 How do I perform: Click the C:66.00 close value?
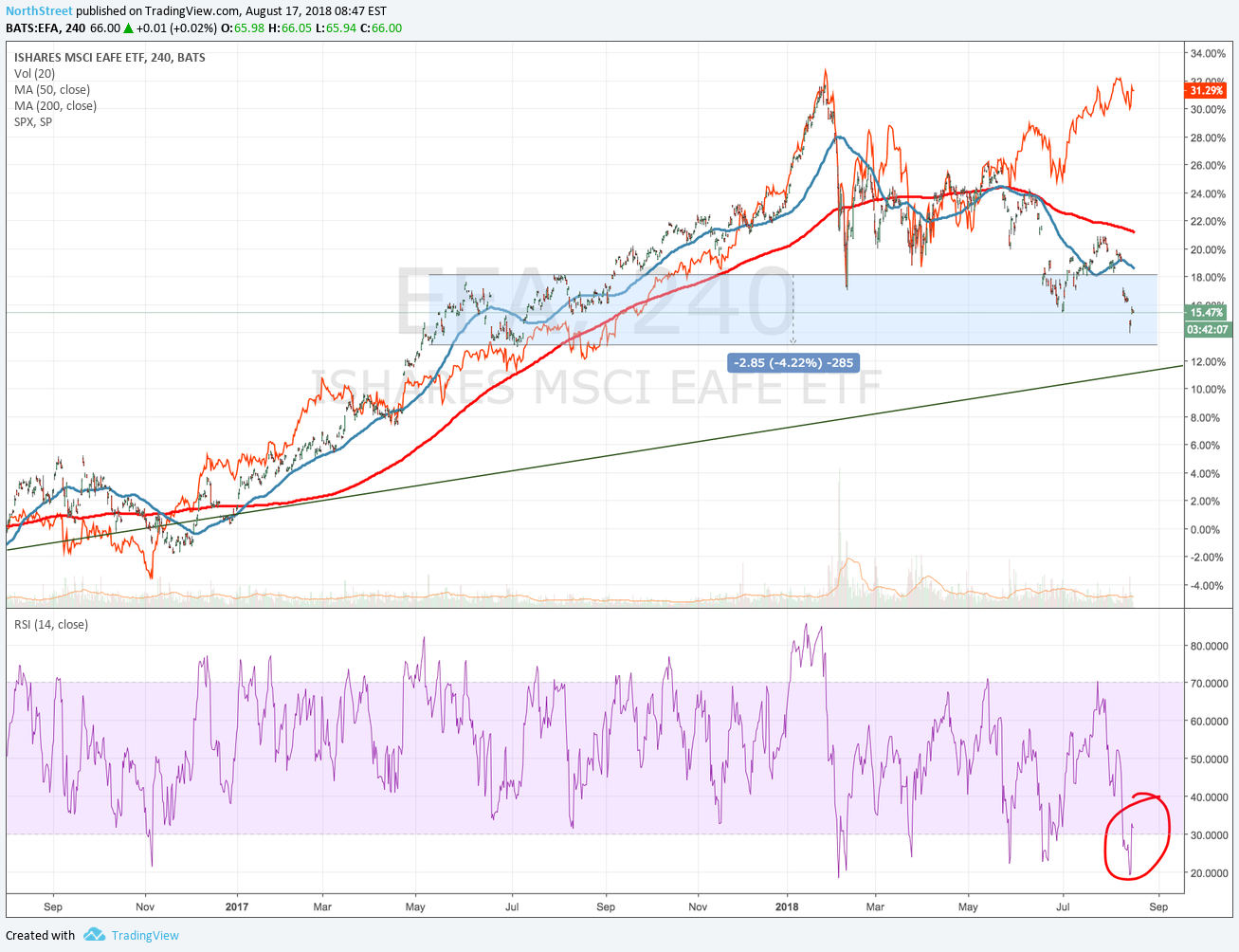point(382,27)
